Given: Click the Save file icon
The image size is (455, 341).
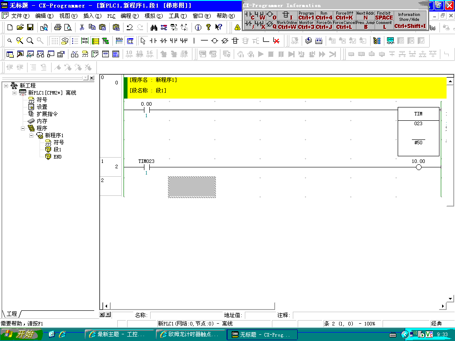Looking at the screenshot, I should (x=30, y=28).
